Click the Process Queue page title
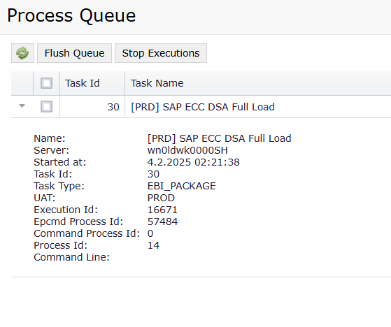The image size is (391, 327). (x=71, y=15)
